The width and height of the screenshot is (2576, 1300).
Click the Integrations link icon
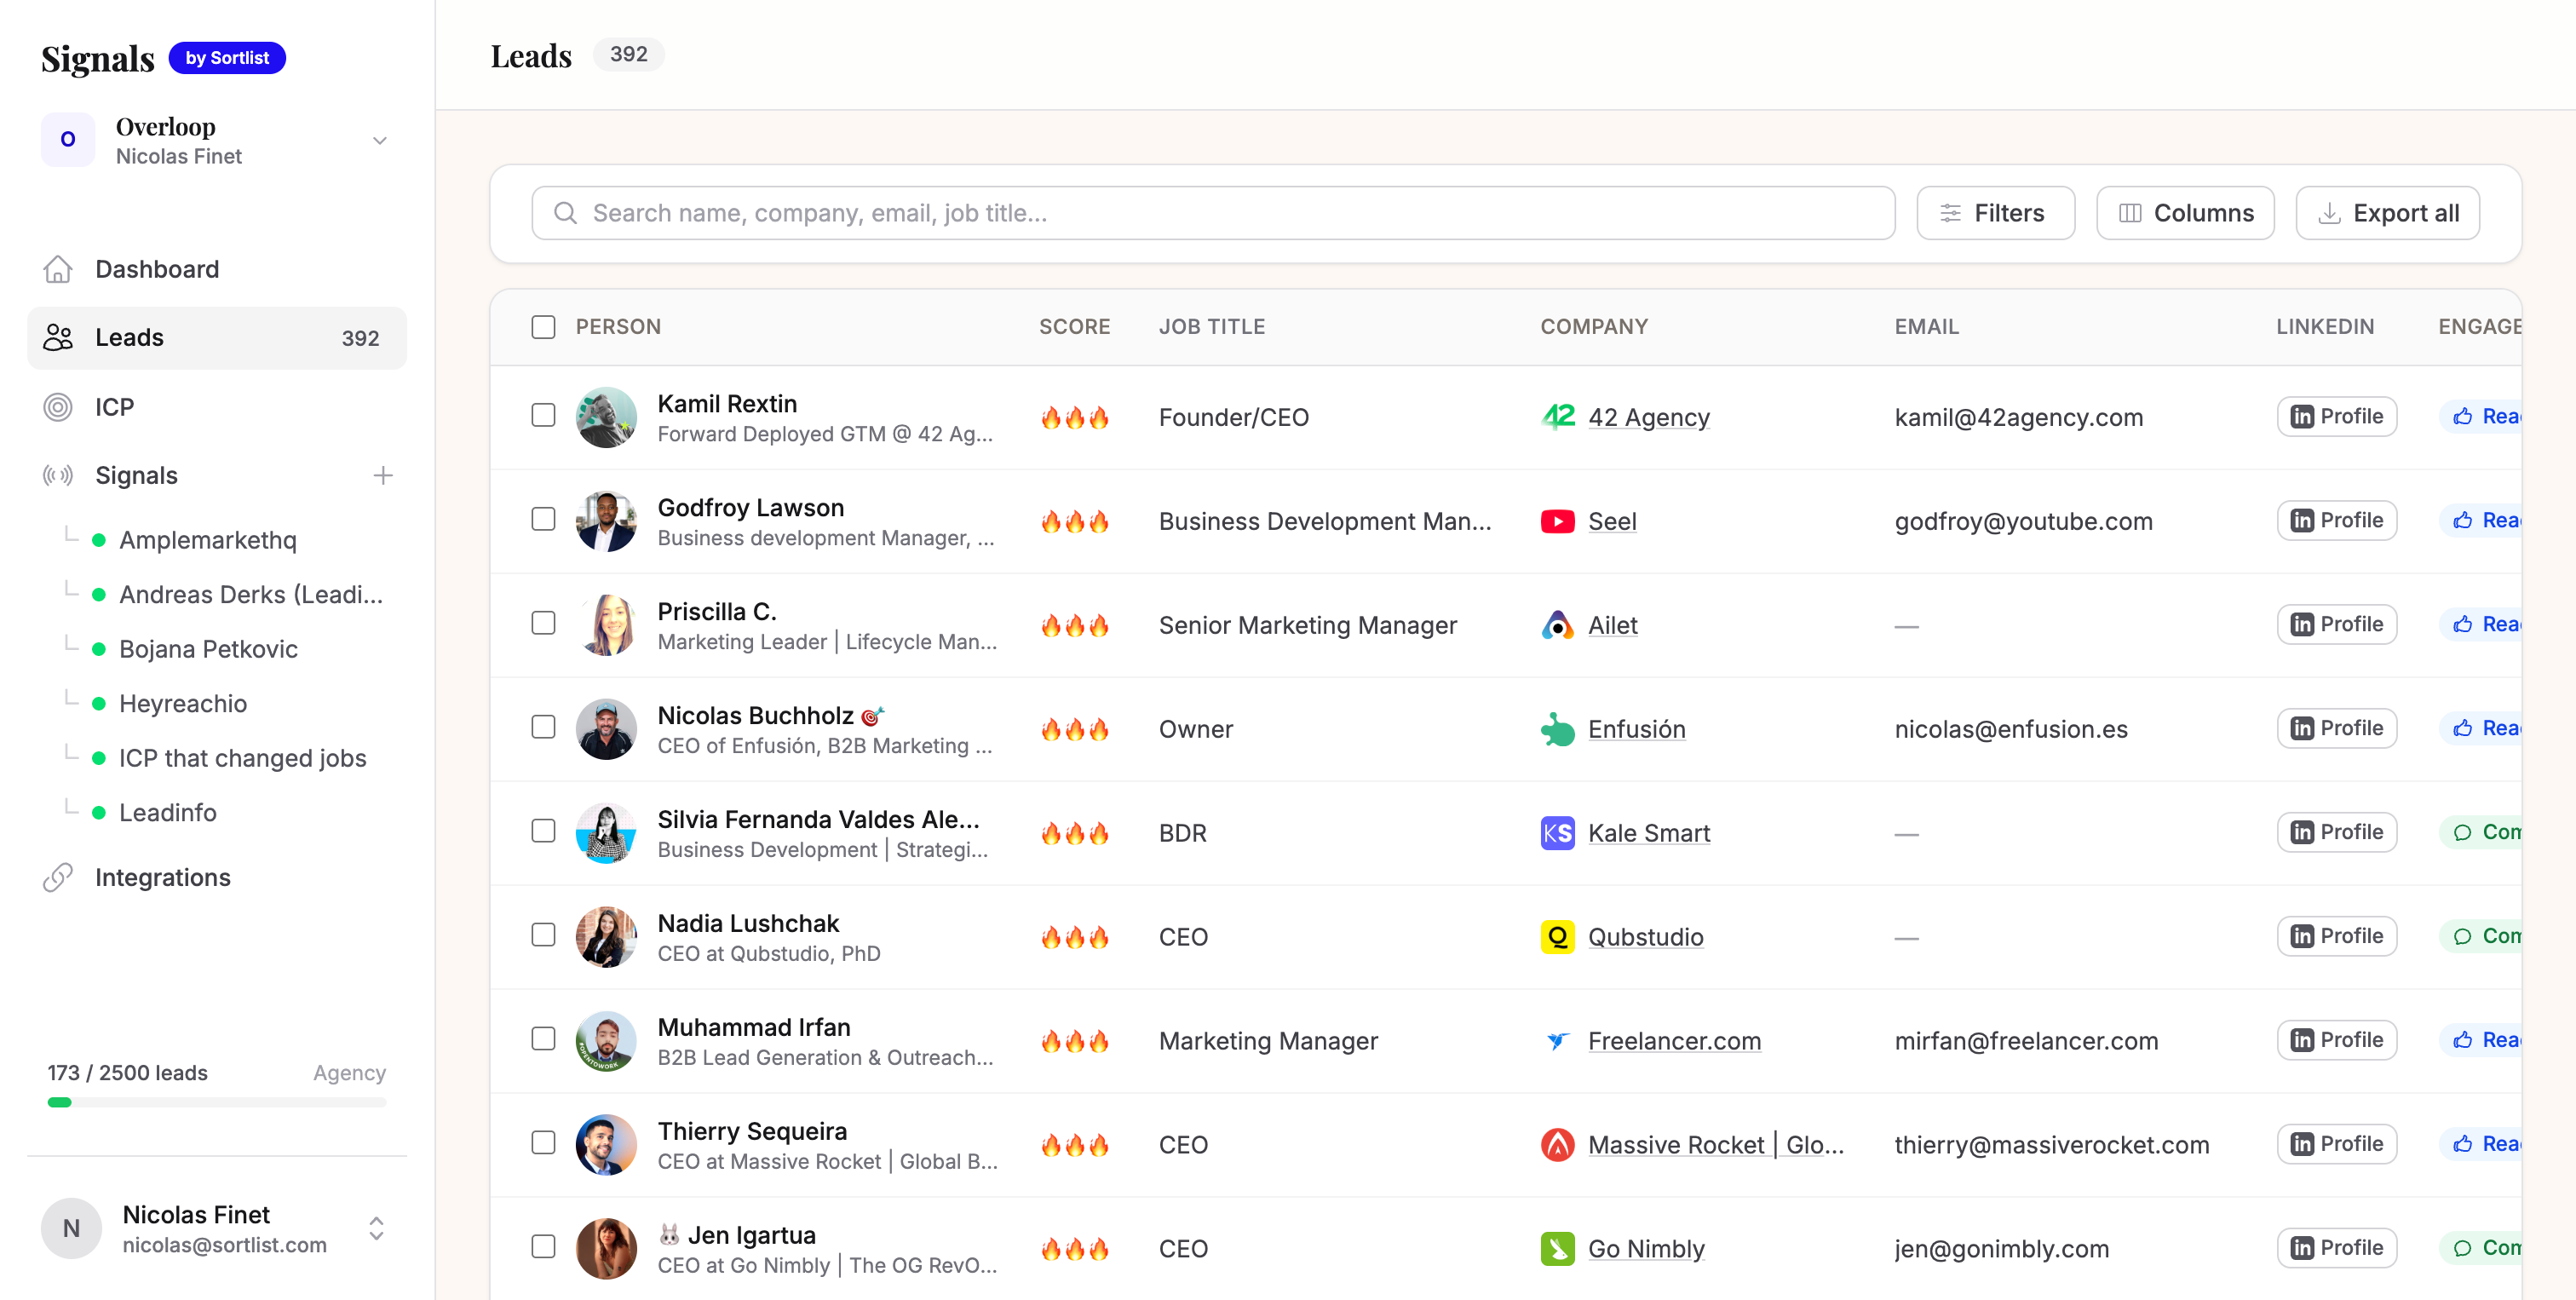[58, 877]
